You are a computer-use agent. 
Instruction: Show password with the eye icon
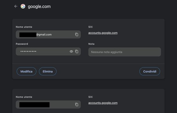point(71,51)
